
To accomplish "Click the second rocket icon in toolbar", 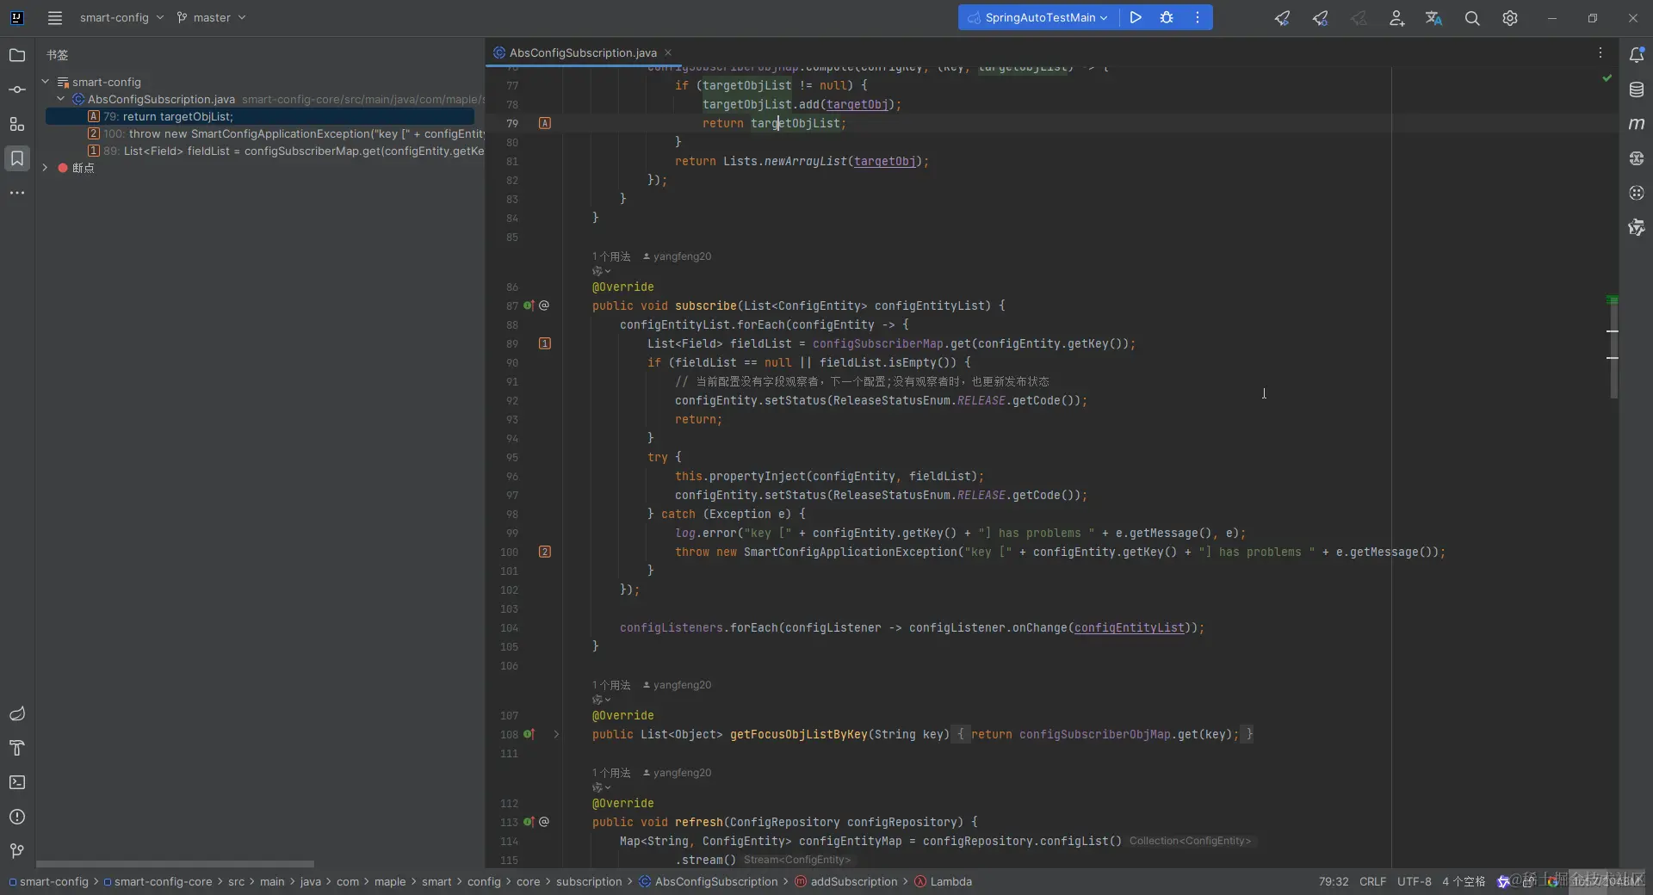I will pos(1320,18).
